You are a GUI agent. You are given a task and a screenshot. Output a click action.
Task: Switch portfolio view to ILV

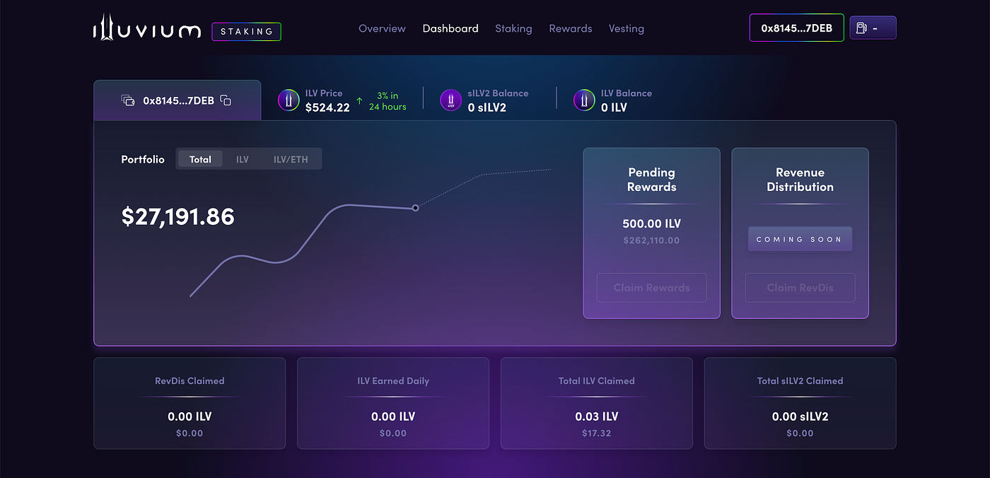[x=243, y=159]
